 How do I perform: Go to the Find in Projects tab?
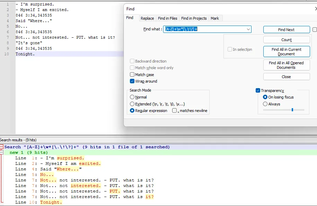(x=194, y=18)
